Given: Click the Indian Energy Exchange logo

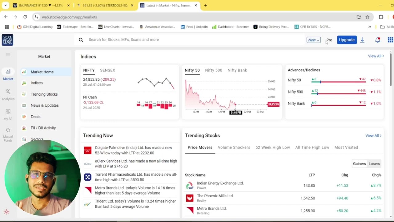Looking at the screenshot, I should pyautogui.click(x=189, y=186).
